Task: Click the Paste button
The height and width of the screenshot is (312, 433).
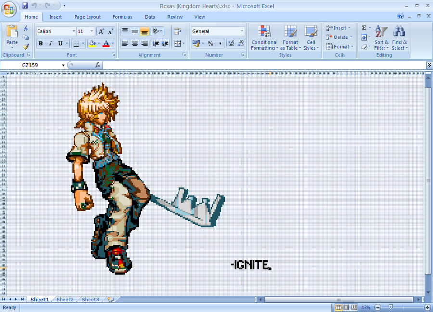Action: tap(12, 36)
